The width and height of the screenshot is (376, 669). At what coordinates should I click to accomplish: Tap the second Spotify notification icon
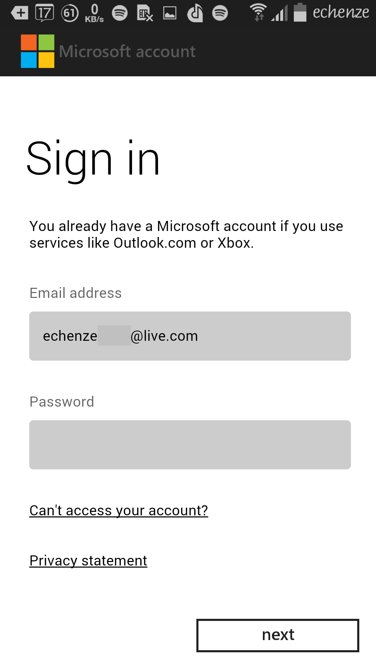(x=220, y=13)
